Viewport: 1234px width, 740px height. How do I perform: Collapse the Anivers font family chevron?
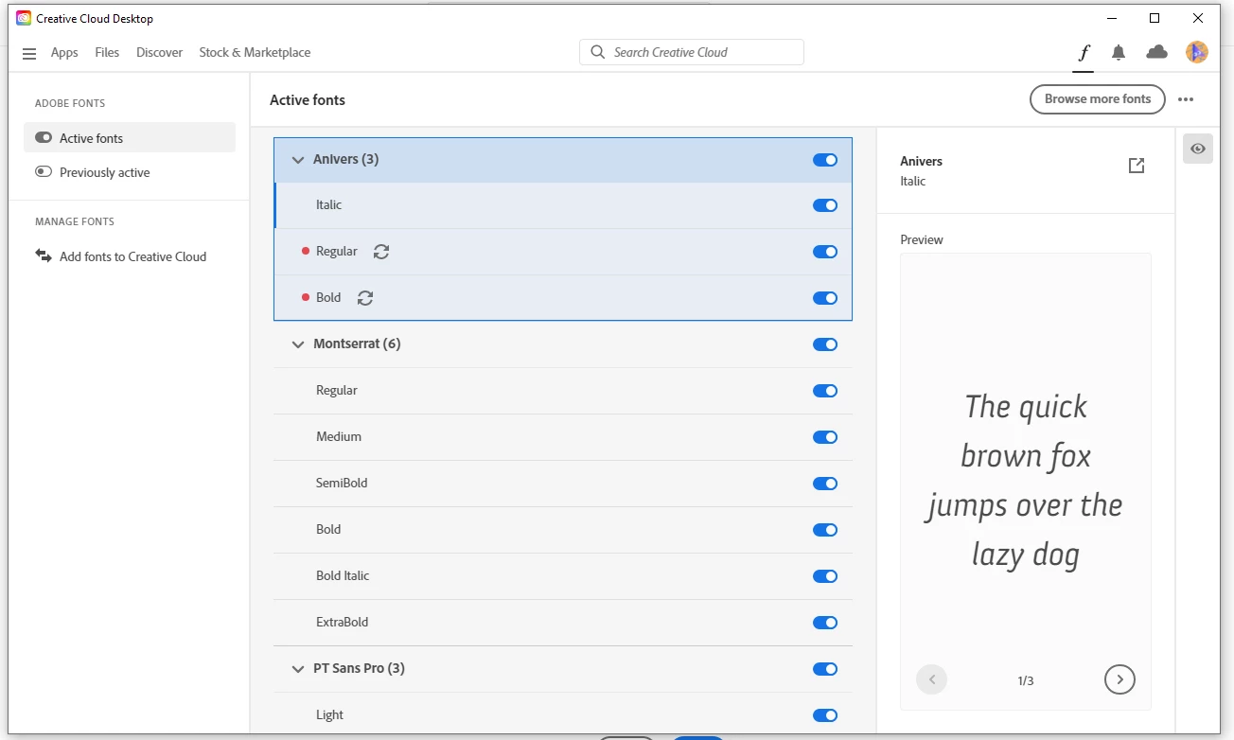tap(298, 160)
